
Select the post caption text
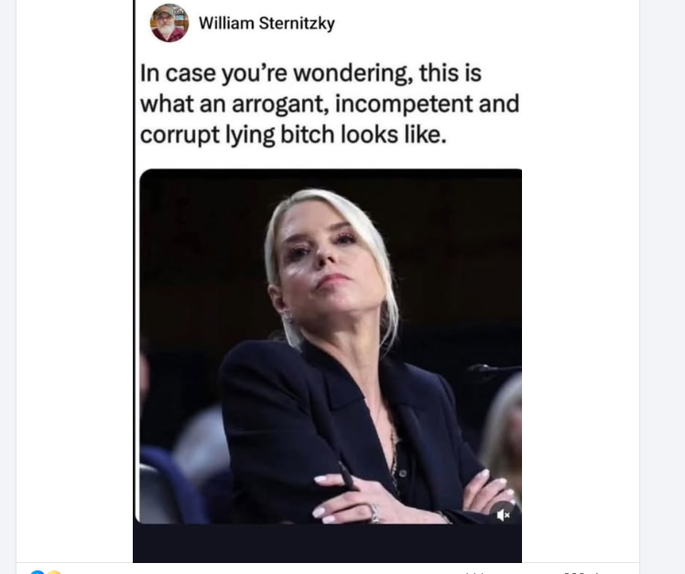[x=330, y=104]
